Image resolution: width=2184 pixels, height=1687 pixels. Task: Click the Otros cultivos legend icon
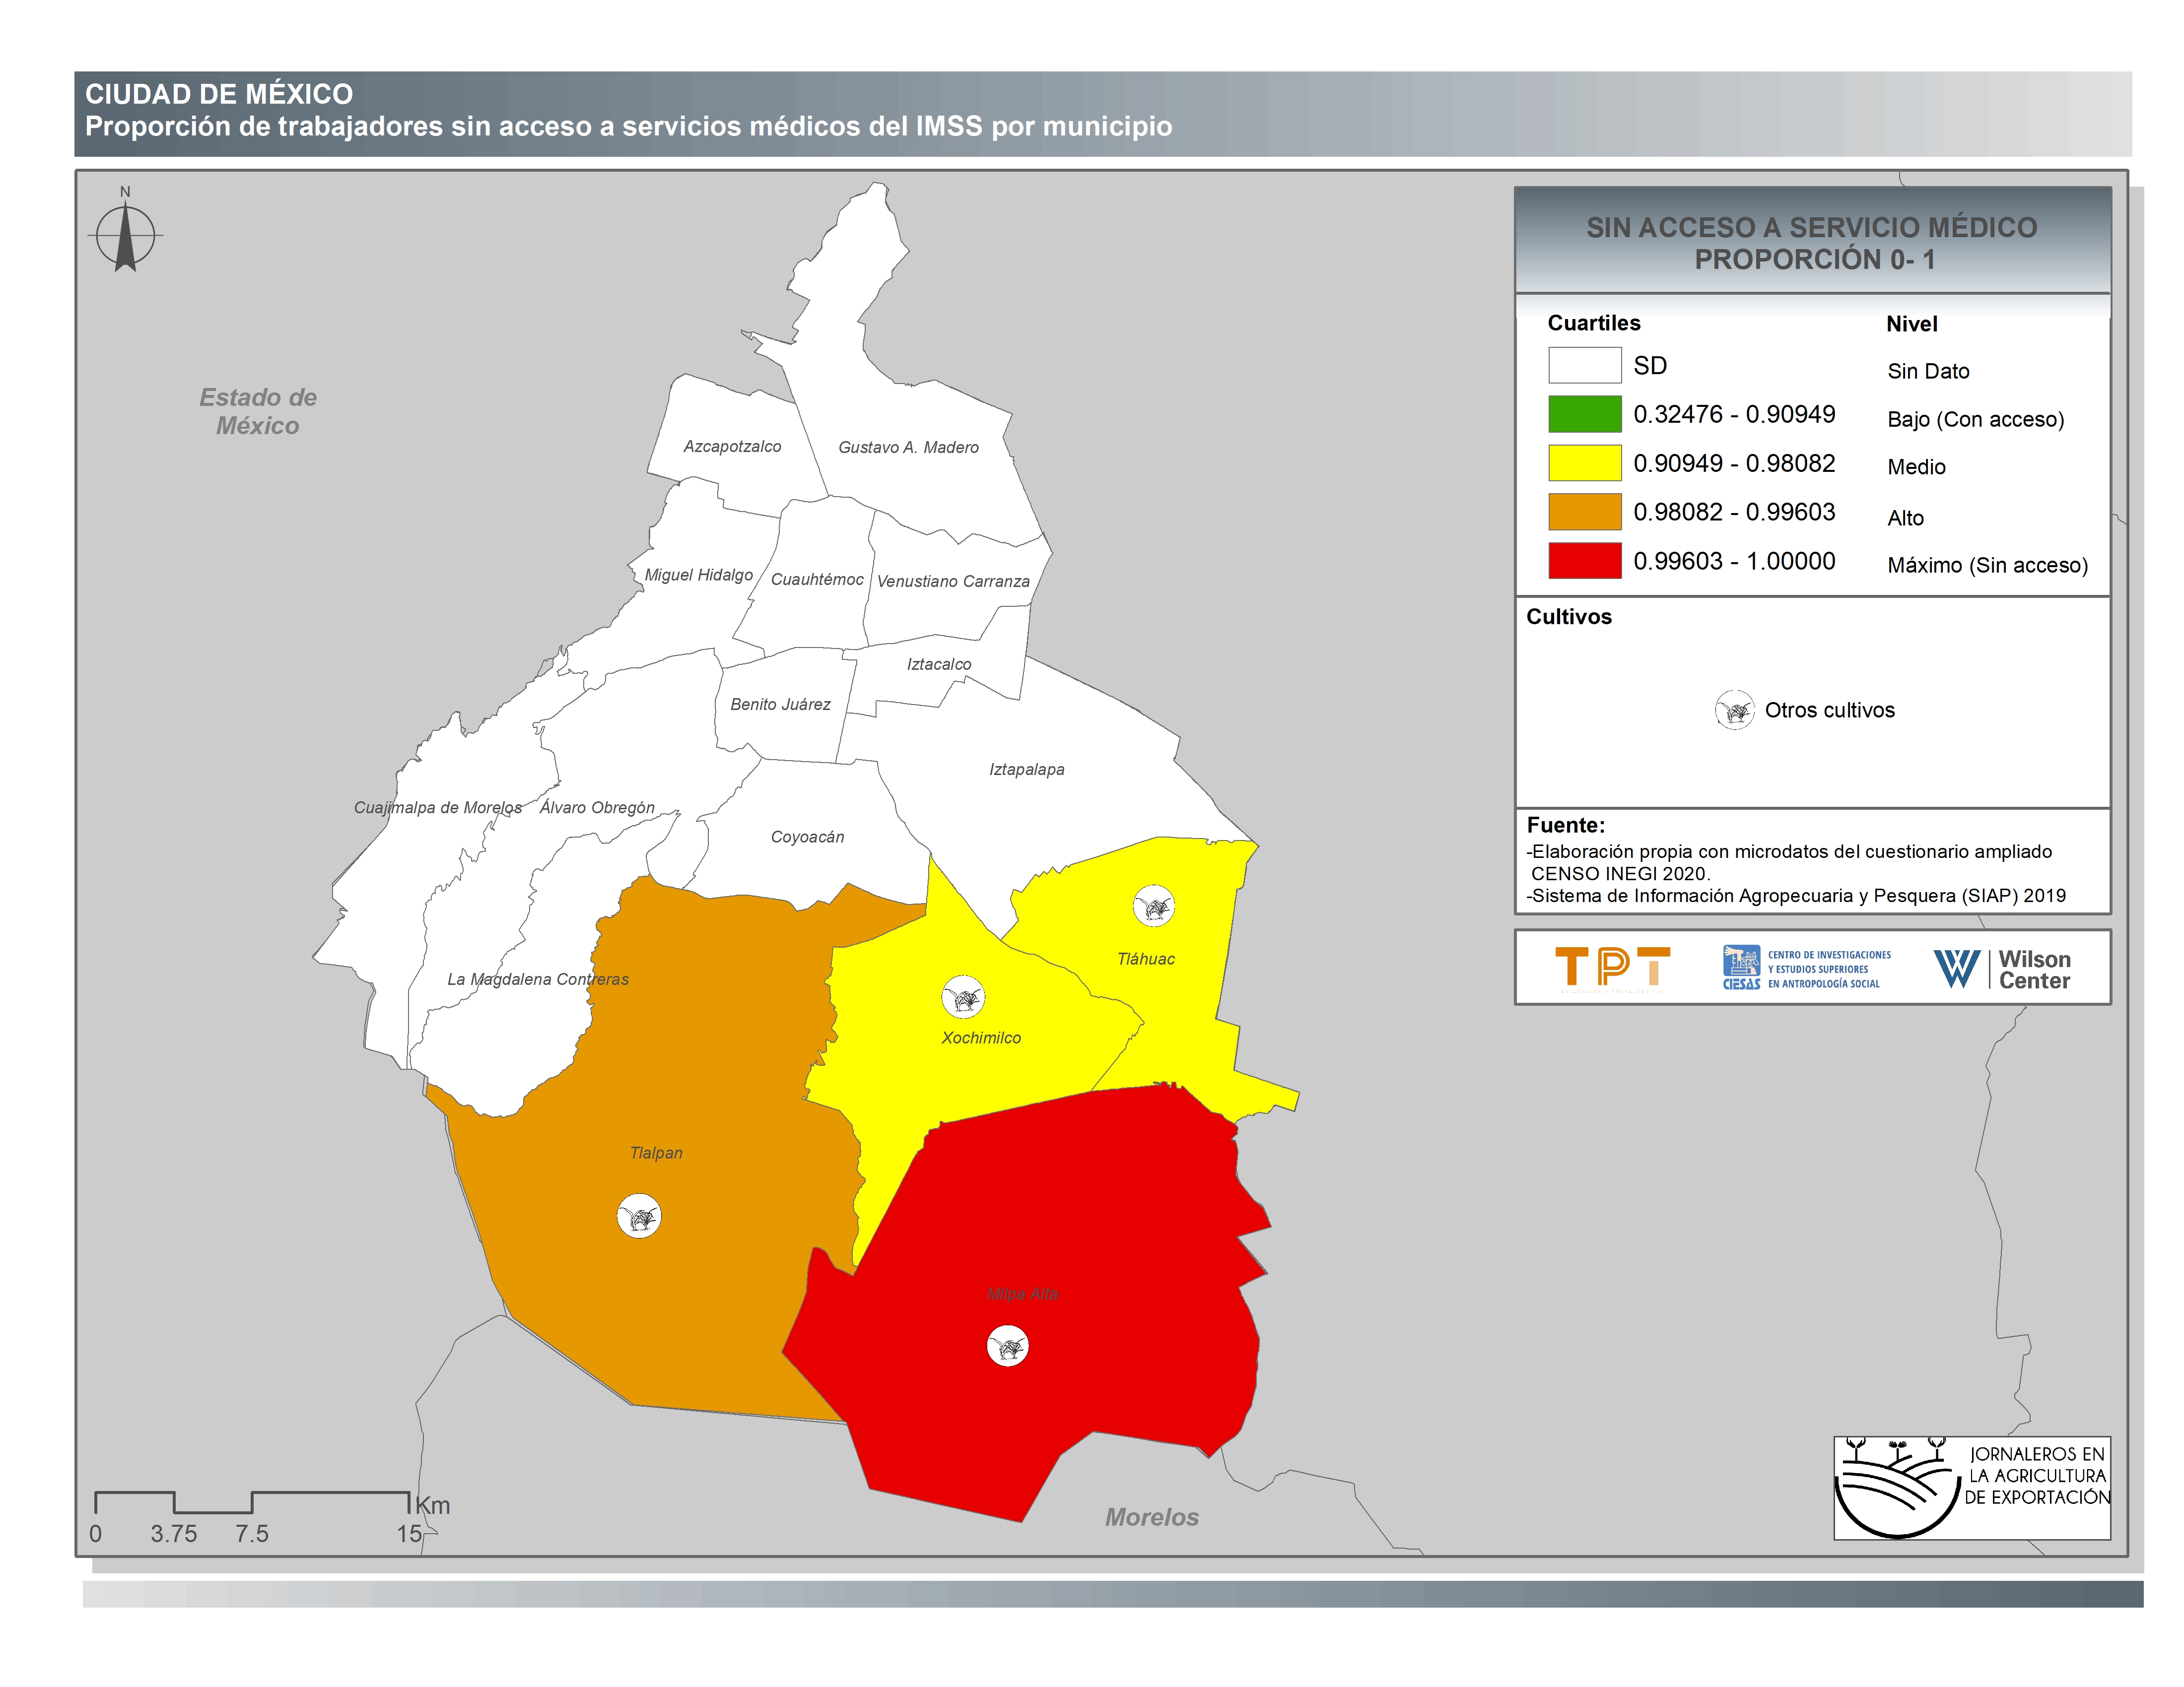coord(1734,711)
